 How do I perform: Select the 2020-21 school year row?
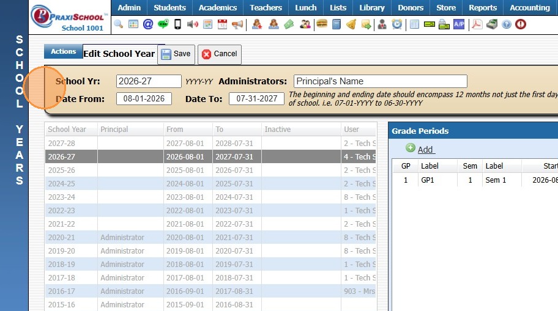coord(210,238)
